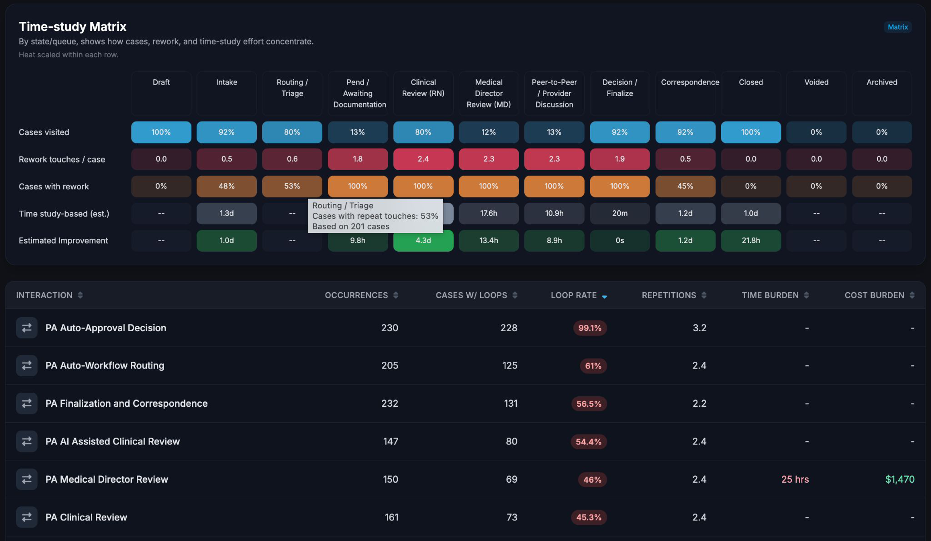
Task: Click the loop icon beside PA Medical Director Review
Action: pos(27,479)
